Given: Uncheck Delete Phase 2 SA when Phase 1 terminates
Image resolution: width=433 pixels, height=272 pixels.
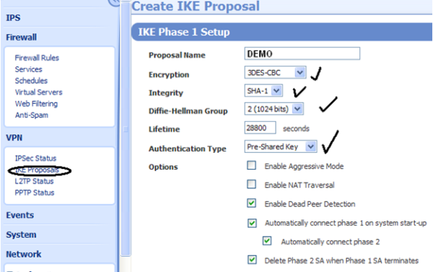Looking at the screenshot, I should [252, 260].
